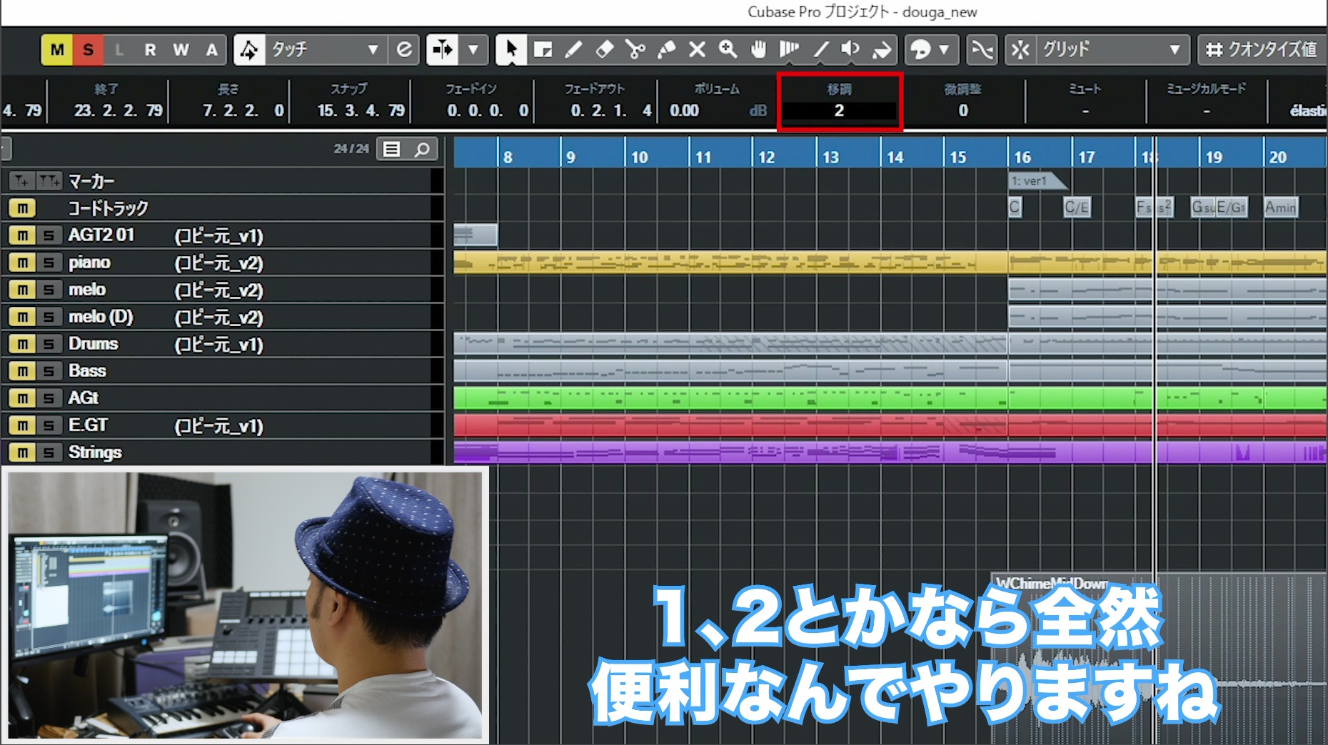This screenshot has height=745, width=1328.
Task: Click the フェードアウト fade-out value
Action: (611, 111)
